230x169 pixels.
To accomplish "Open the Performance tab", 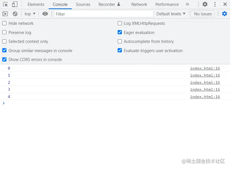I will (x=167, y=4).
